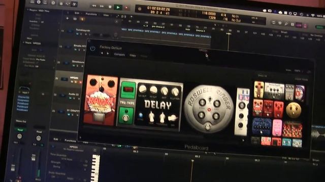Open the Inspector with the i button

tap(39, 2)
